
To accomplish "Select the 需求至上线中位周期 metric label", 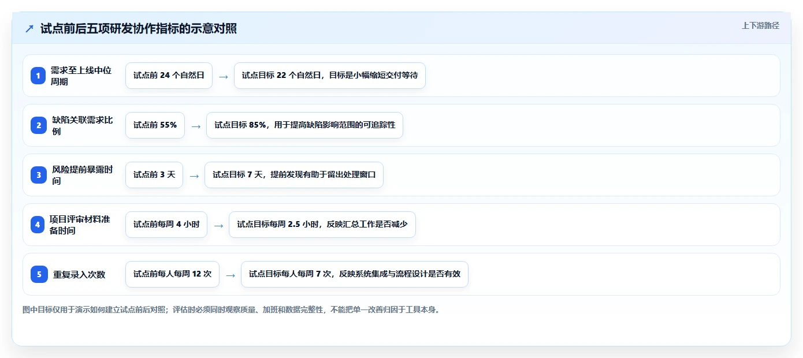I will [81, 76].
